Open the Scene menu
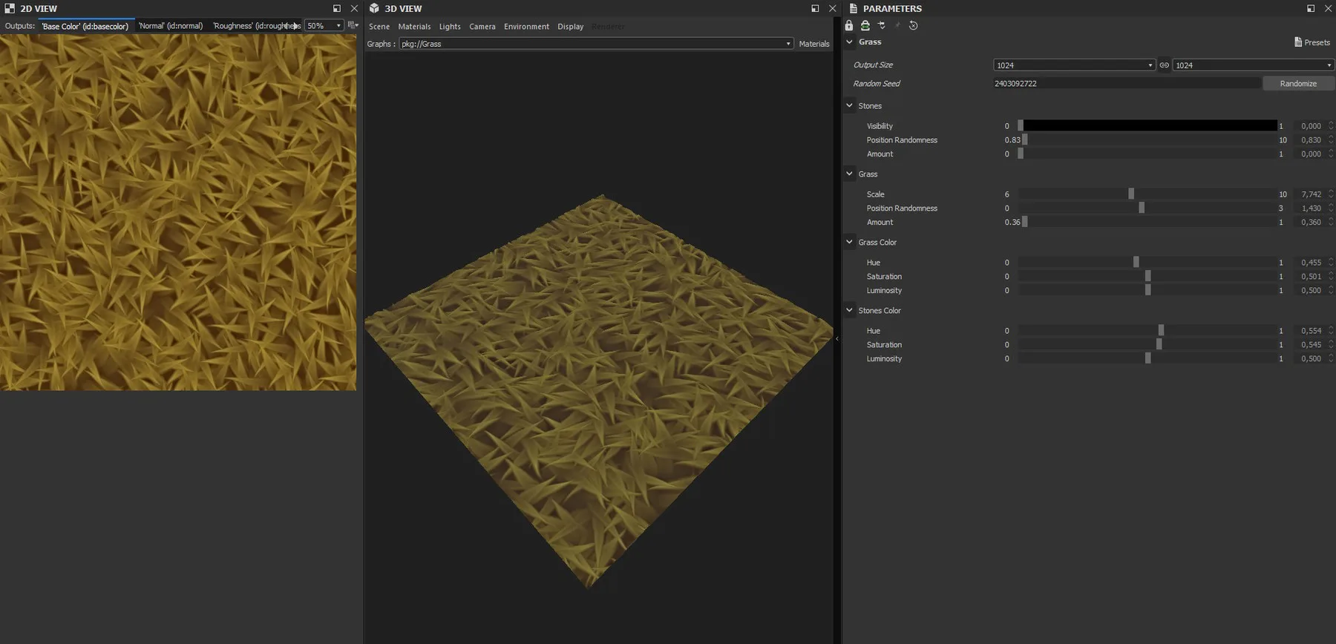Screen dimensions: 1336x644 (379, 27)
